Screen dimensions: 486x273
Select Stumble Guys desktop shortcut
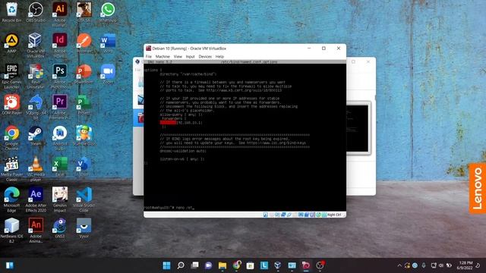tap(84, 136)
